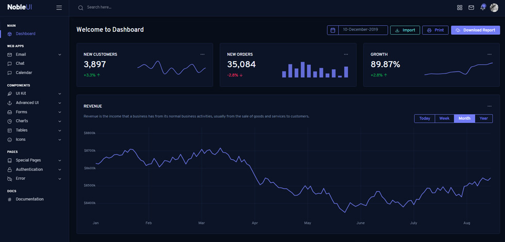The image size is (505, 242).
Task: Click the Authentication unlock icon
Action: point(10,170)
